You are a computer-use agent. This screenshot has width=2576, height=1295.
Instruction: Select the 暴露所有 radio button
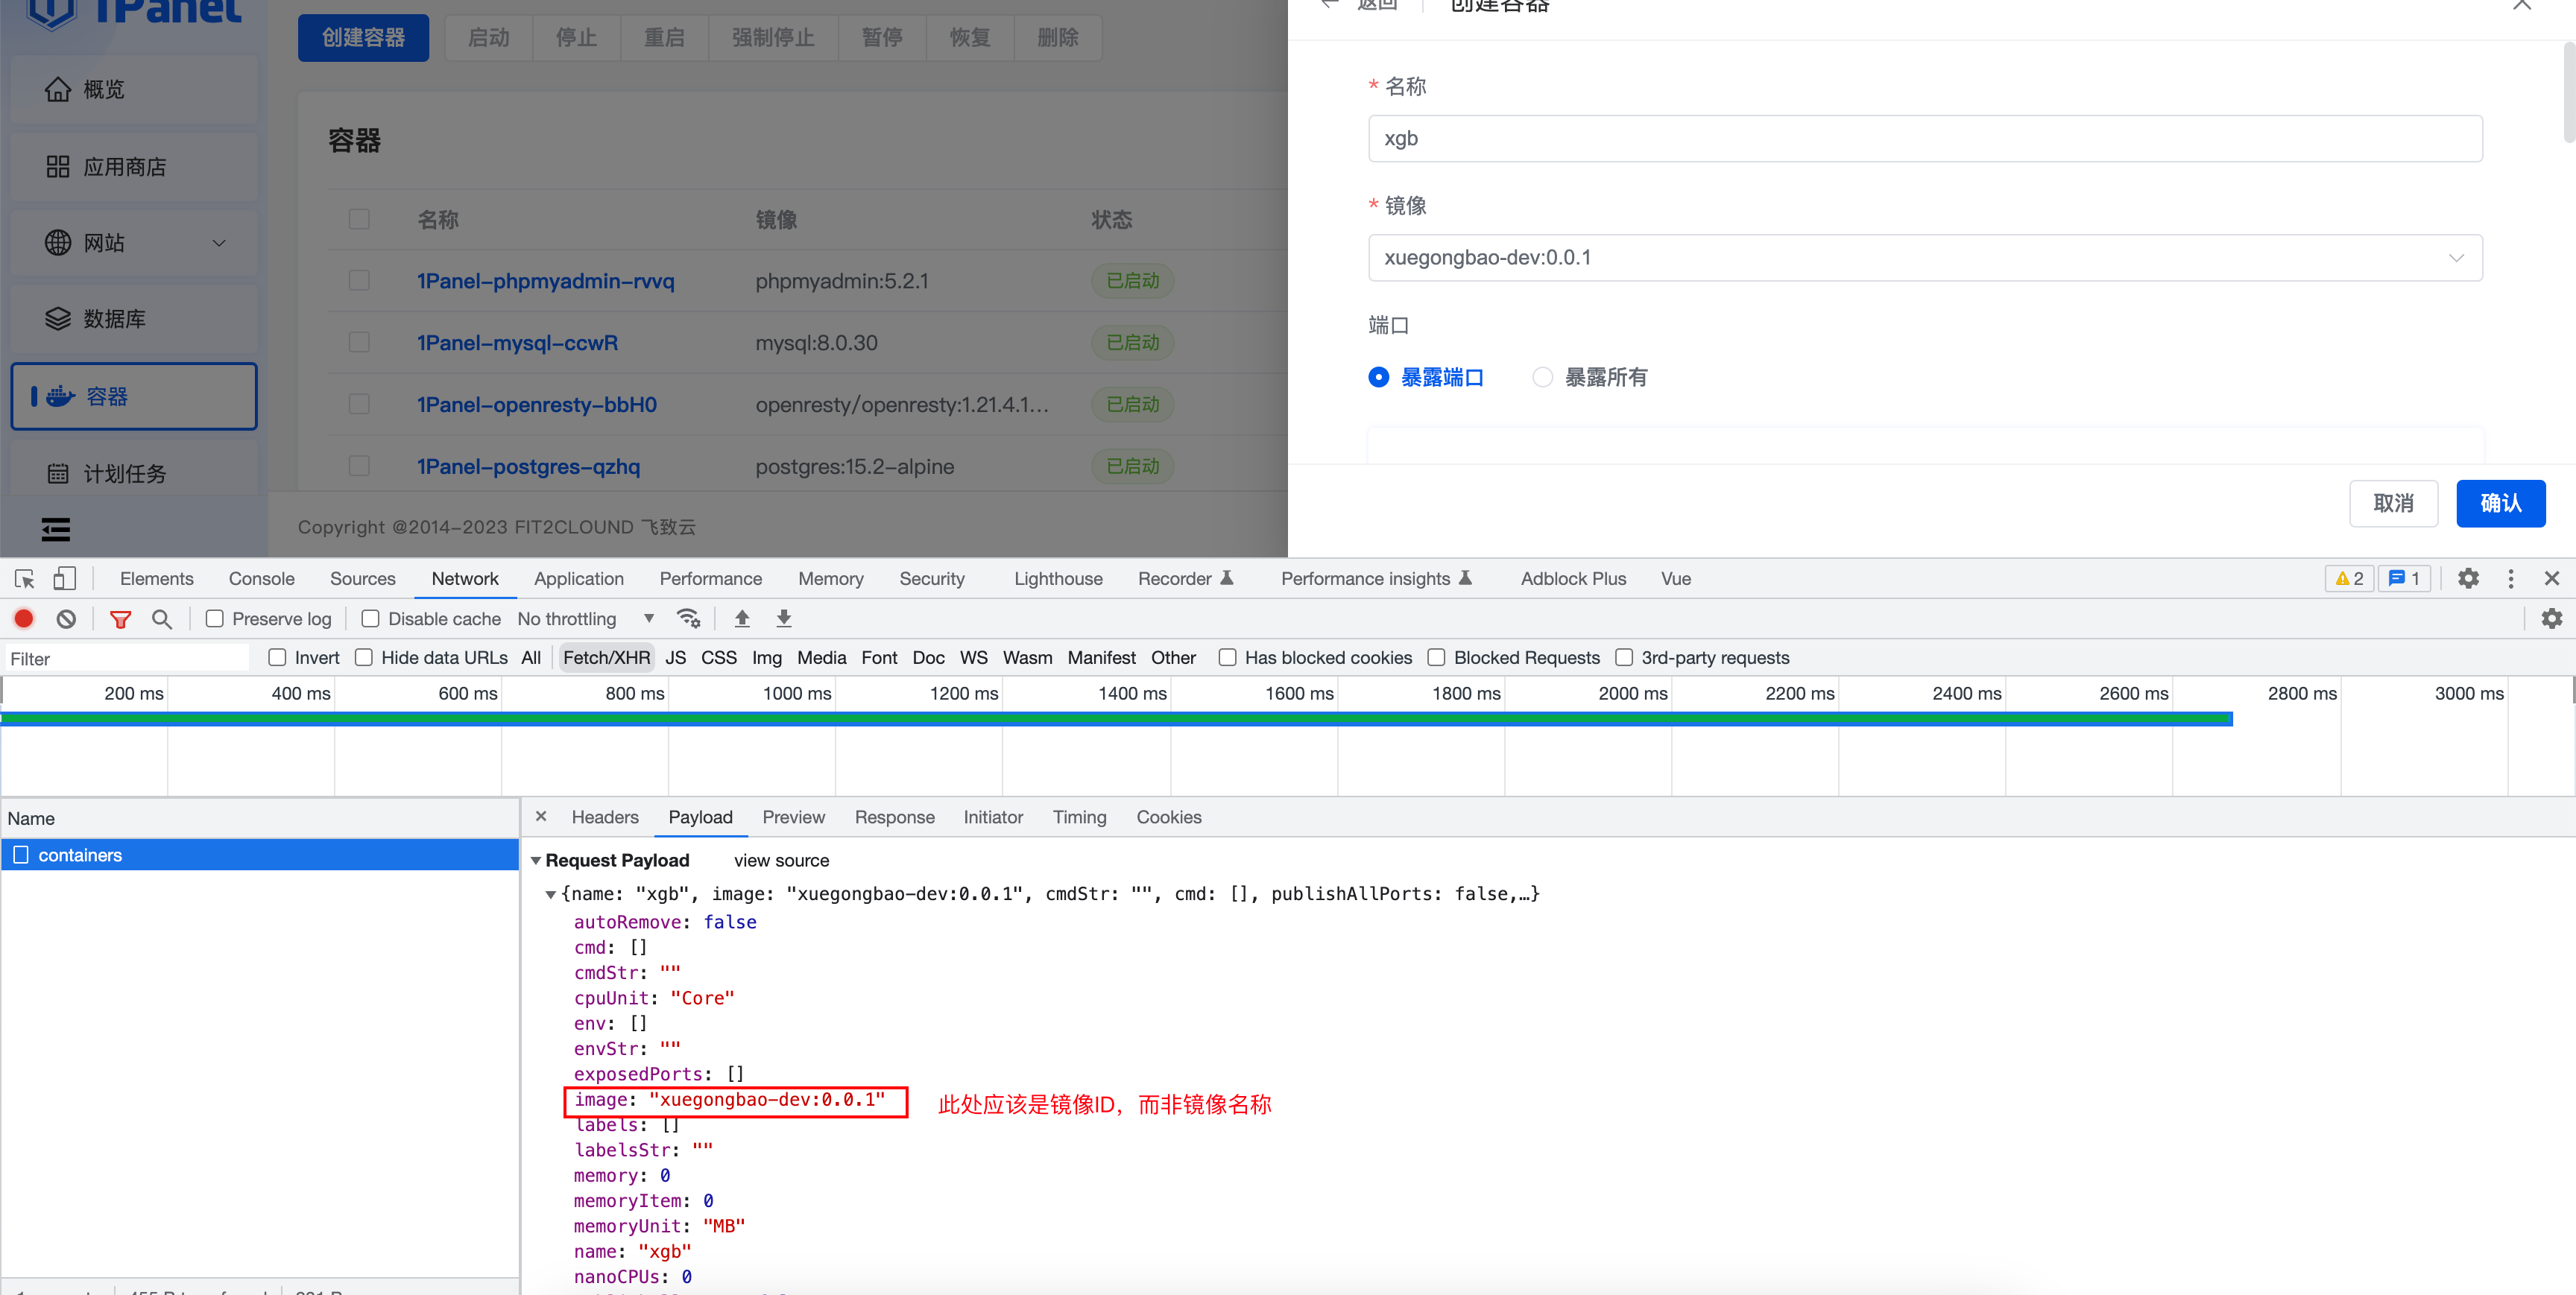coord(1542,377)
